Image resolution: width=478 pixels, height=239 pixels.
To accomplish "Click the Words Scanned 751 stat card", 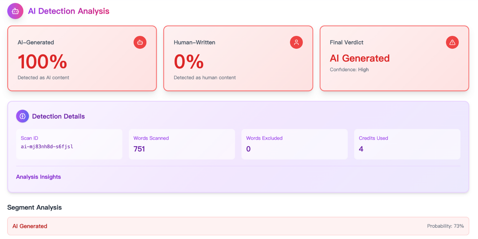I will pos(182,144).
